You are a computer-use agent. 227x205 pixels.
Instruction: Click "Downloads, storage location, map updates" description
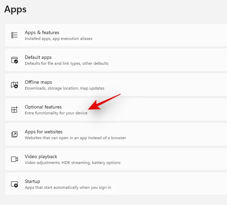click(64, 88)
